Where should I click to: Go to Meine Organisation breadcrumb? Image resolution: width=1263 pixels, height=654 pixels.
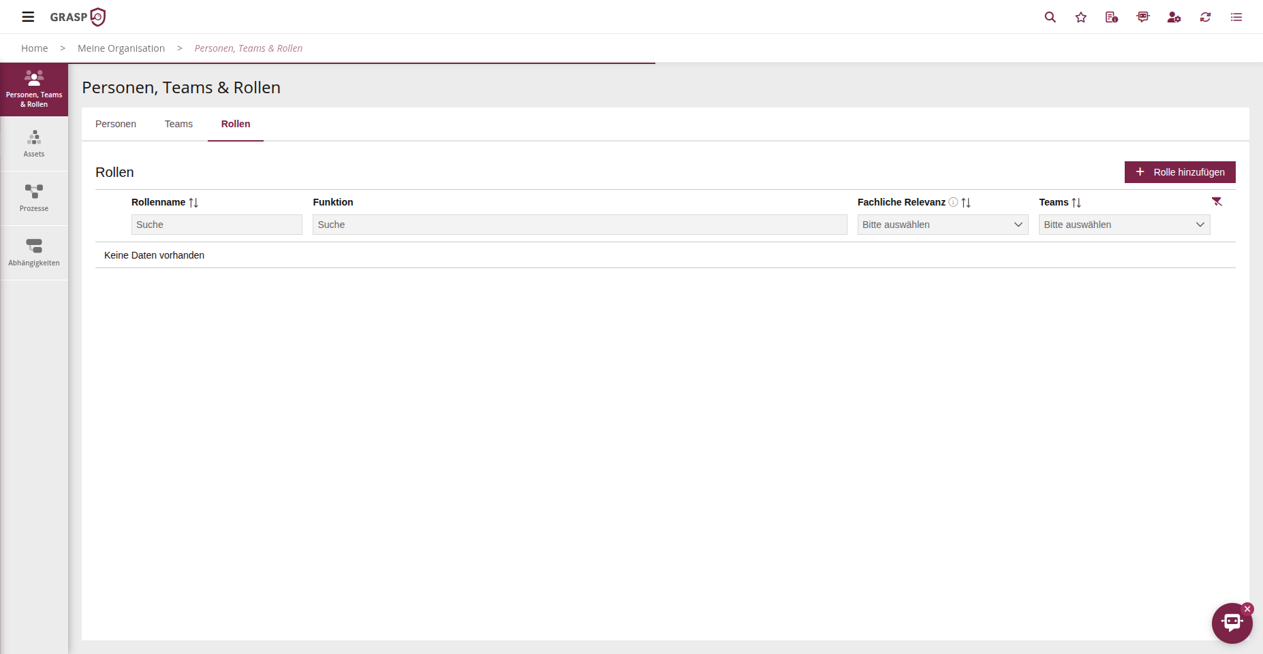[x=121, y=48]
